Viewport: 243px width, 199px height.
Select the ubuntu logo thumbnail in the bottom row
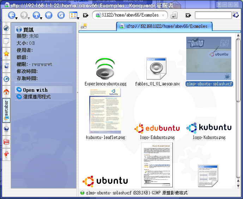coord(105,181)
